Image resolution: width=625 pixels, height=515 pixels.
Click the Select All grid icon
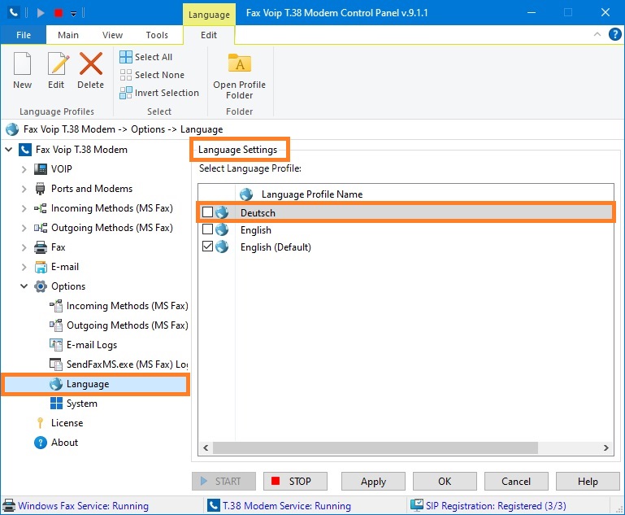coord(126,57)
